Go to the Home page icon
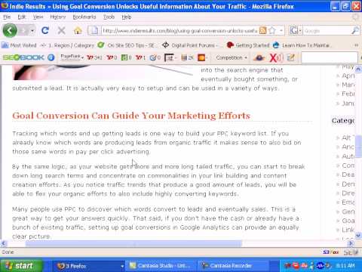This screenshot has width=362, height=272. click(x=78, y=31)
